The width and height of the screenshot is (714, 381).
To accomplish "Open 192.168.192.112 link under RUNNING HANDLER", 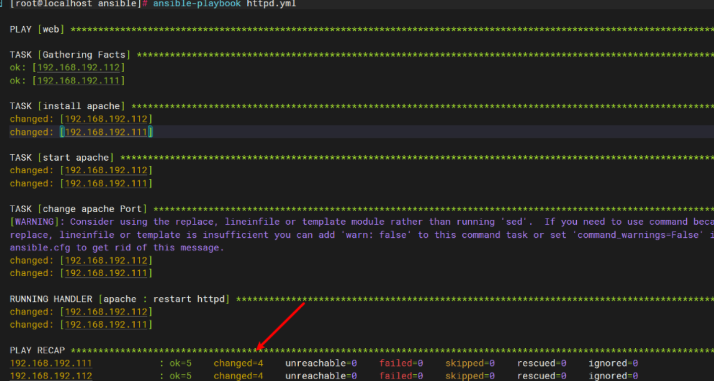I will tap(106, 312).
